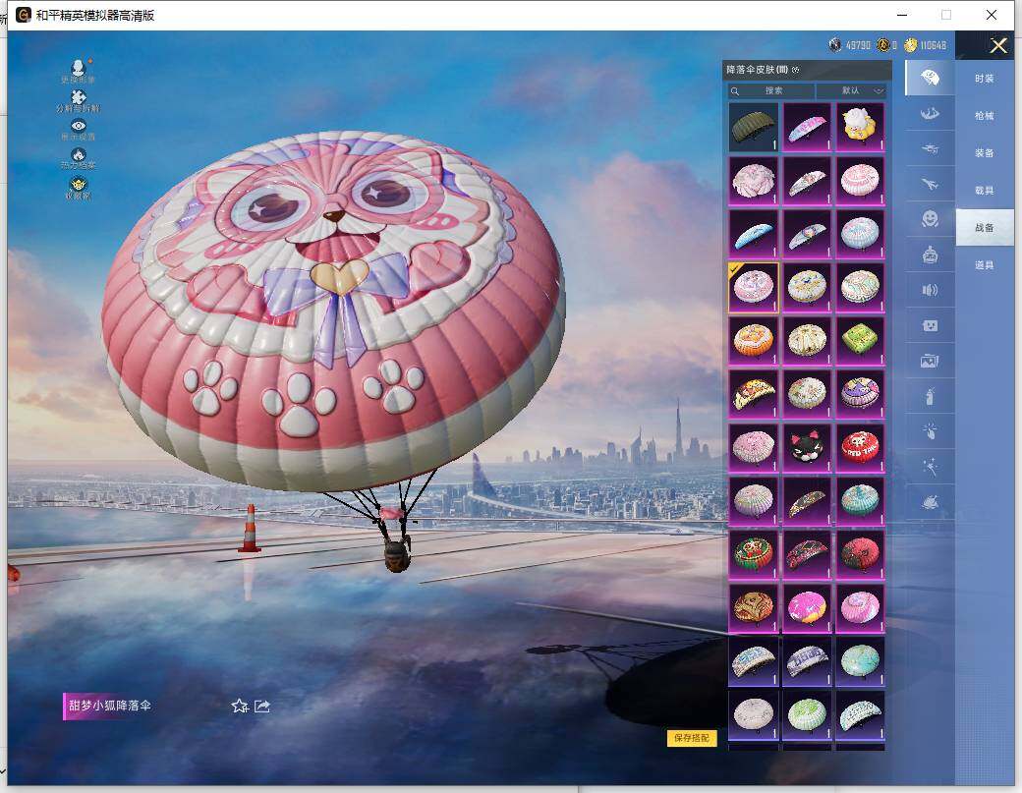Image resolution: width=1022 pixels, height=793 pixels.
Task: Close the wardrobe with the X button
Action: pyautogui.click(x=998, y=45)
